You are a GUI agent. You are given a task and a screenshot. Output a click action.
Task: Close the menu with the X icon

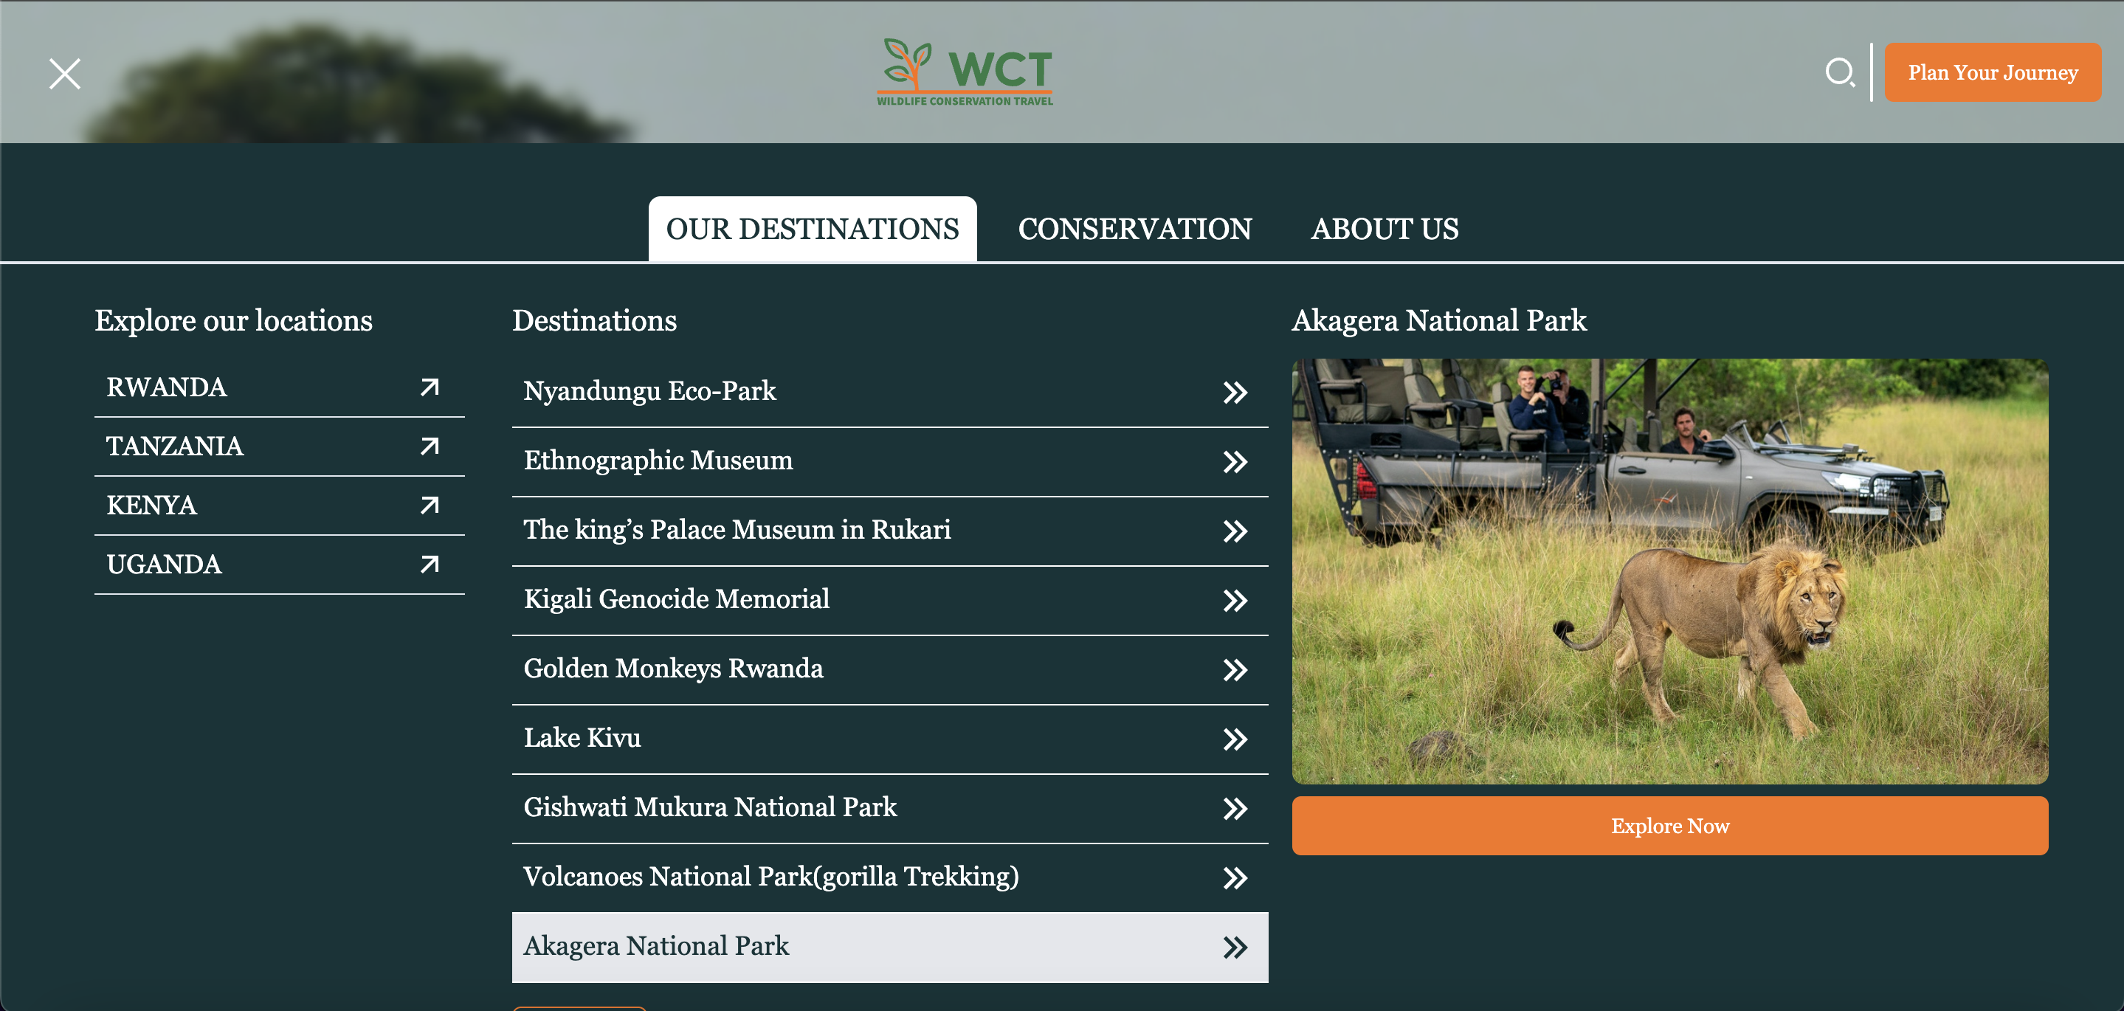click(64, 73)
